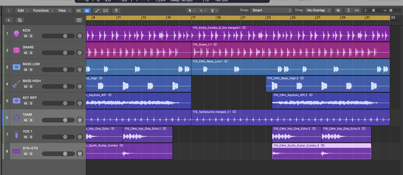Solo the VOX 1 track

[x=31, y=137]
